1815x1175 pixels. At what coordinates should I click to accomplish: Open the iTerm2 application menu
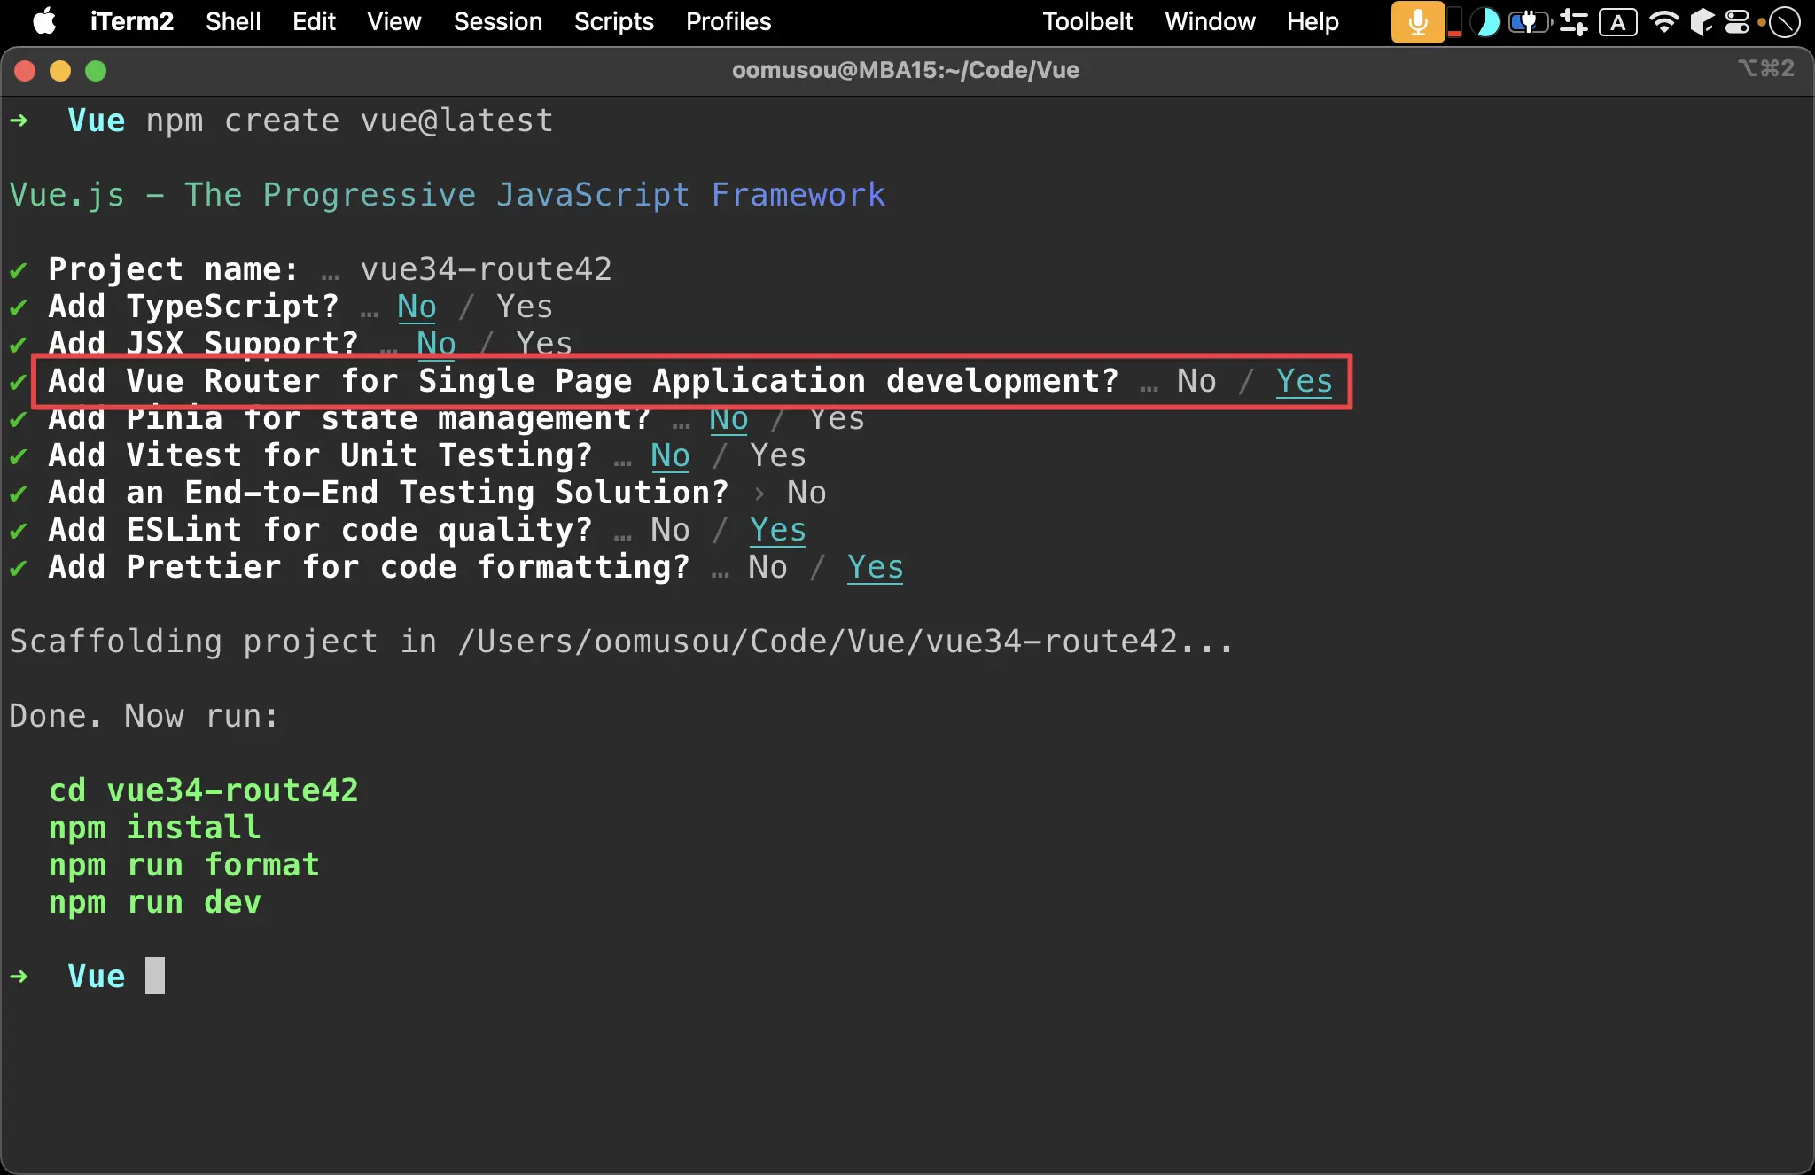(131, 21)
